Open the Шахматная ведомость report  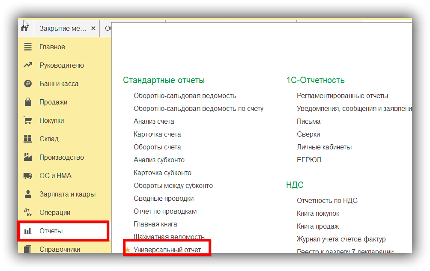coord(169,236)
